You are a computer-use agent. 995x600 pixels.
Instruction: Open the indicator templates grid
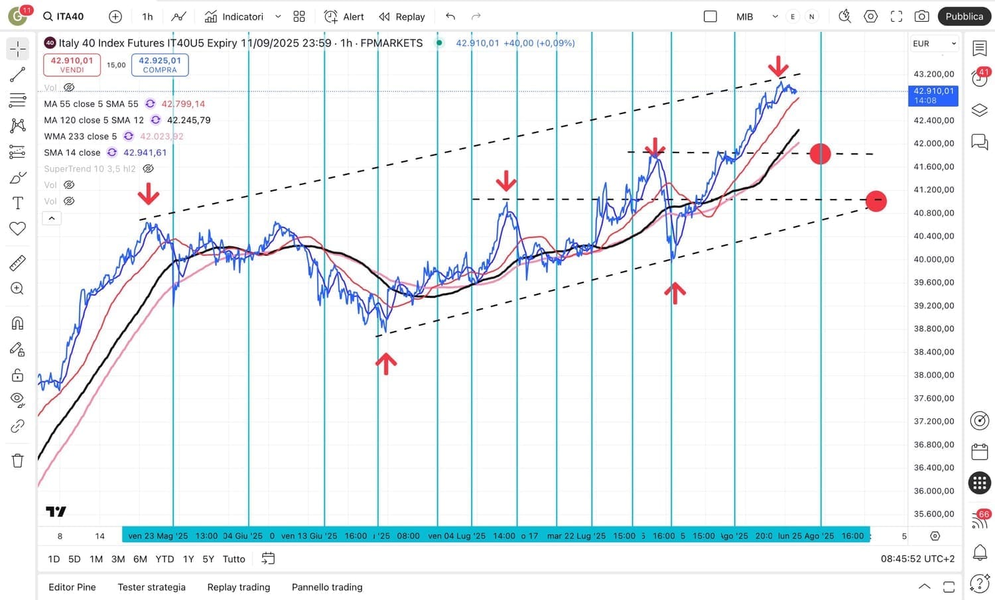coord(299,17)
